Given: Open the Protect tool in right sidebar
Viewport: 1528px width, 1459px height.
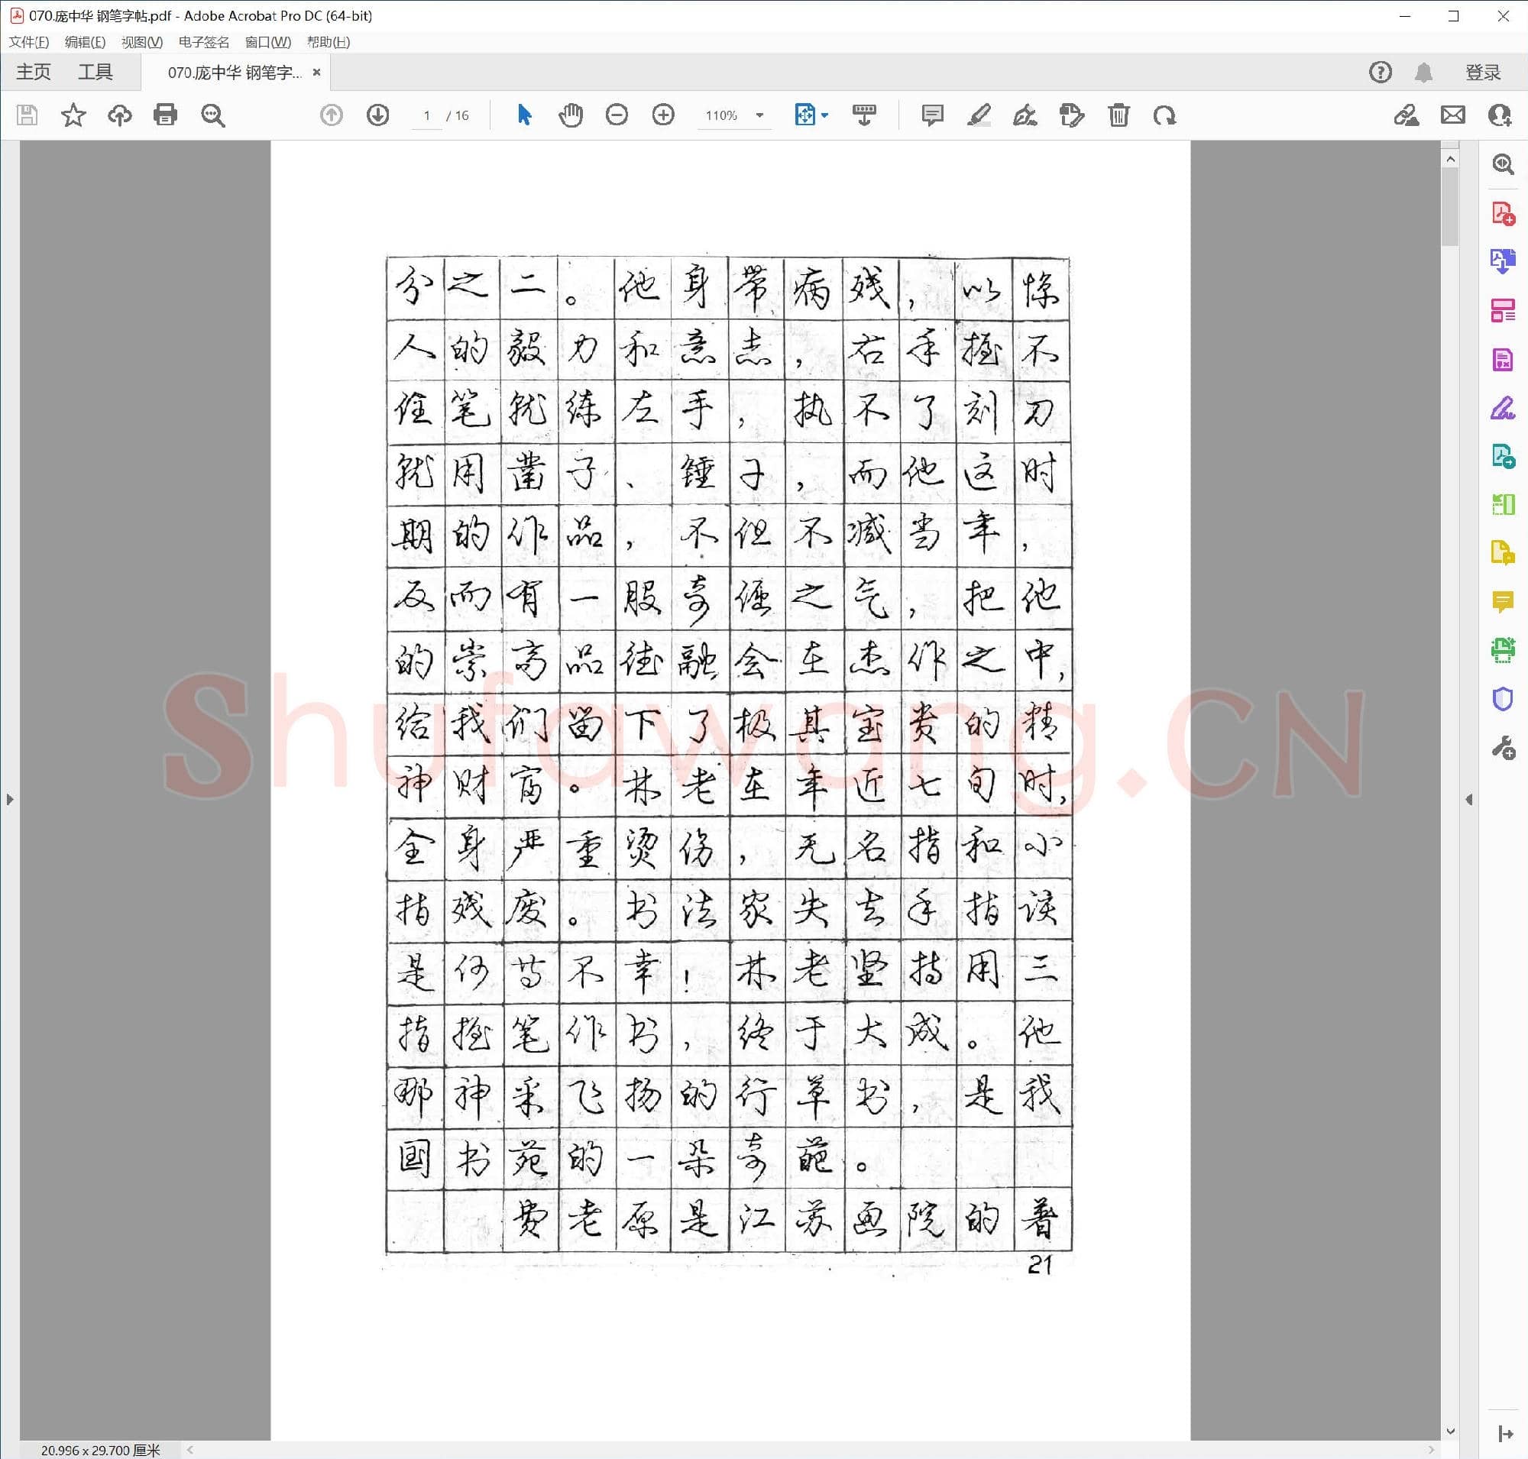Looking at the screenshot, I should coord(1501,699).
